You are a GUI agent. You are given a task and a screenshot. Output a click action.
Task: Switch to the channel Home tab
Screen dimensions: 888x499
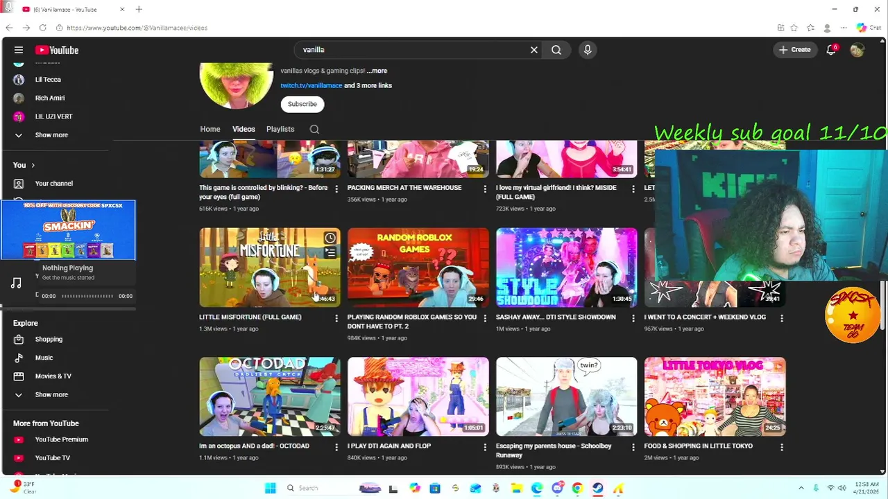pyautogui.click(x=210, y=129)
